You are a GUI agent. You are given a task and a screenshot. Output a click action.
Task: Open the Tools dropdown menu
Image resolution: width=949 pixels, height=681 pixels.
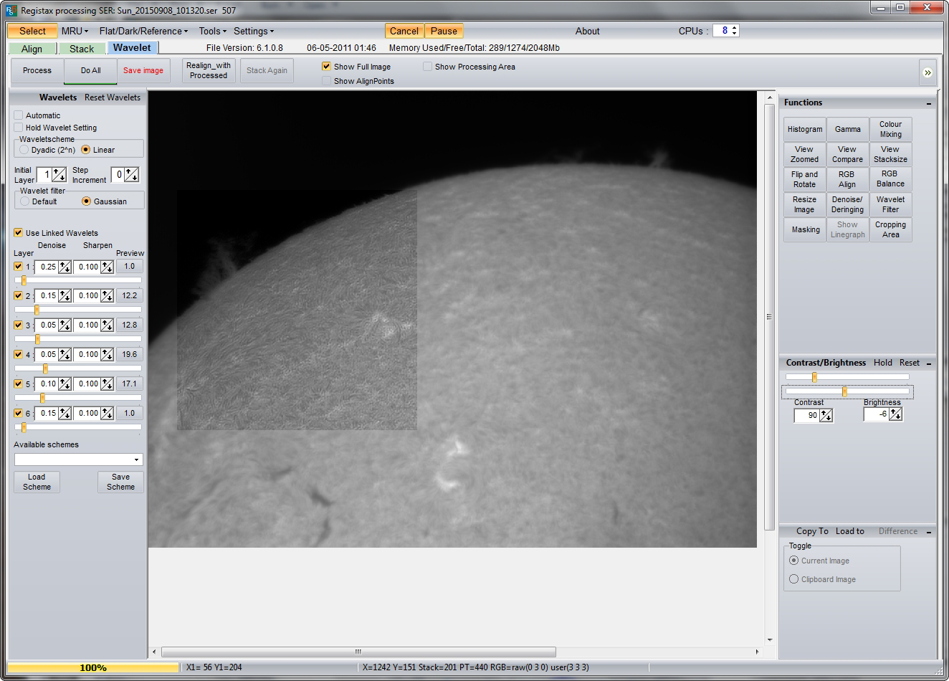tap(212, 31)
